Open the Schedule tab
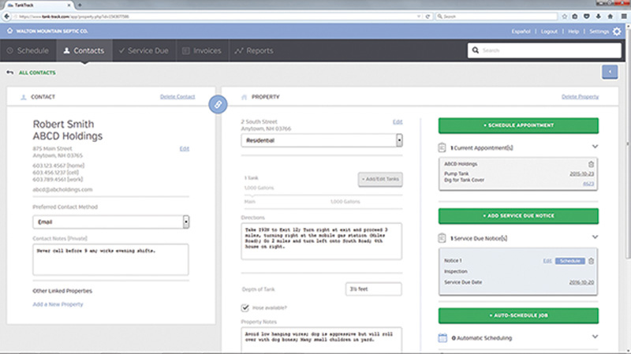The width and height of the screenshot is (631, 354). coord(28,50)
